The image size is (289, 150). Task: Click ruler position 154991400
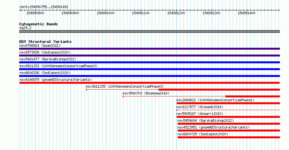point(246,13)
